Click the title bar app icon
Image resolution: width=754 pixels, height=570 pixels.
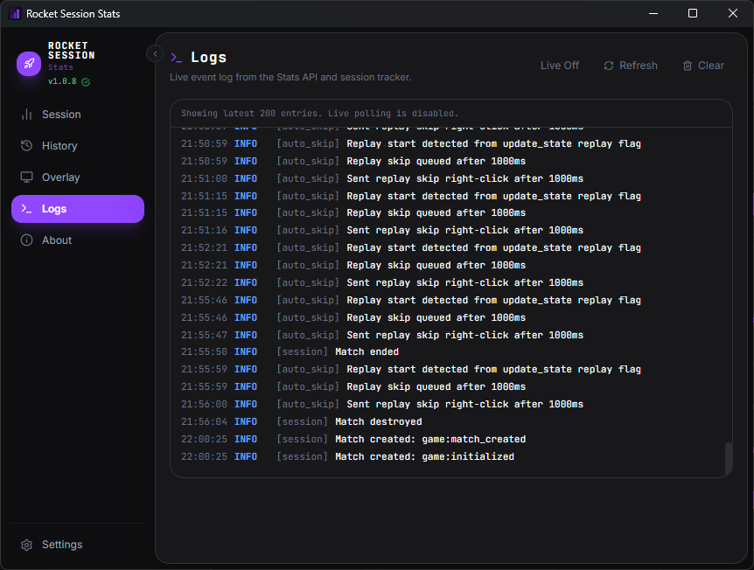tap(15, 13)
